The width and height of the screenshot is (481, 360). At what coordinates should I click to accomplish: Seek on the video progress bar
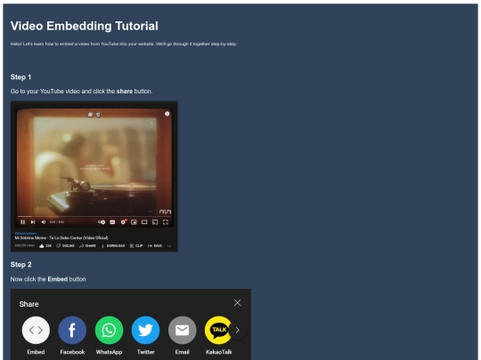[x=94, y=216]
